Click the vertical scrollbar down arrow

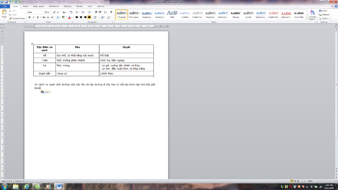tap(336, 169)
